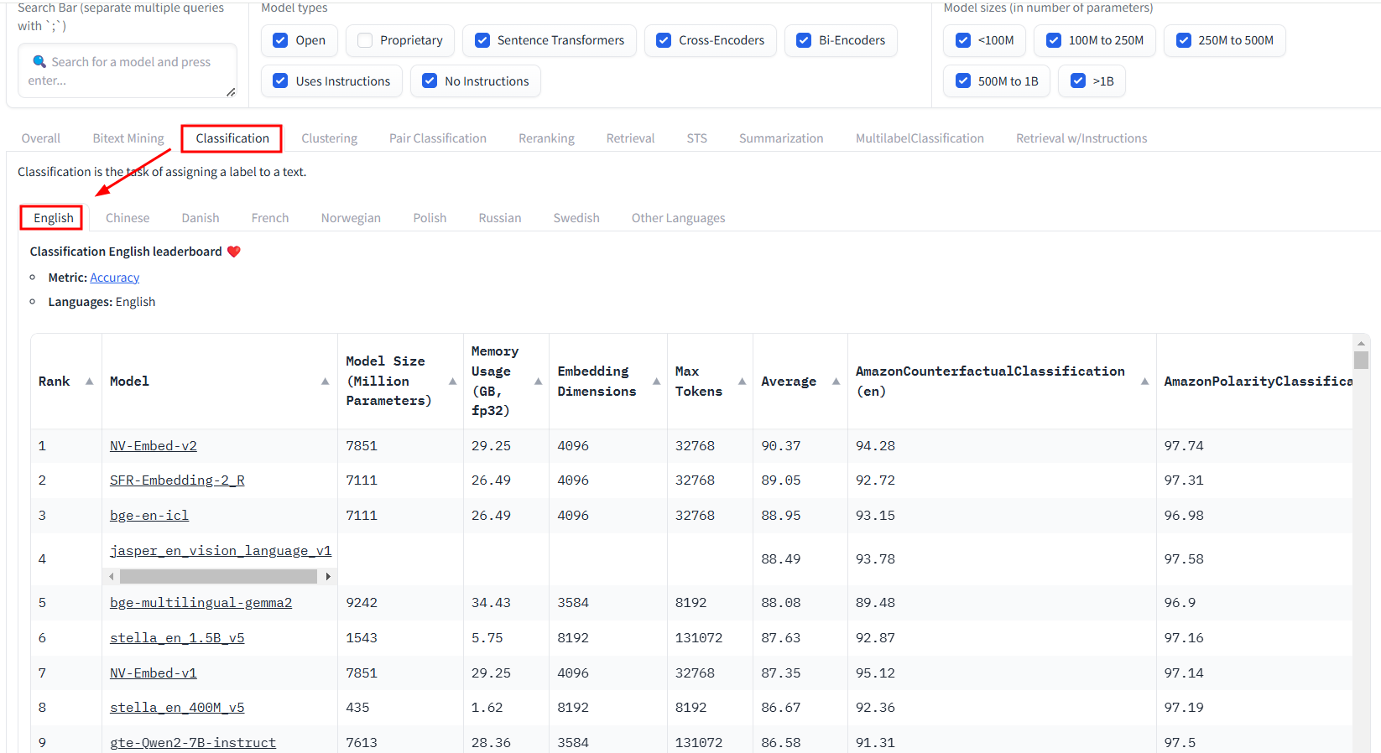Viewport: 1381px width, 753px height.
Task: Open the Other Languages tab
Action: (x=678, y=218)
